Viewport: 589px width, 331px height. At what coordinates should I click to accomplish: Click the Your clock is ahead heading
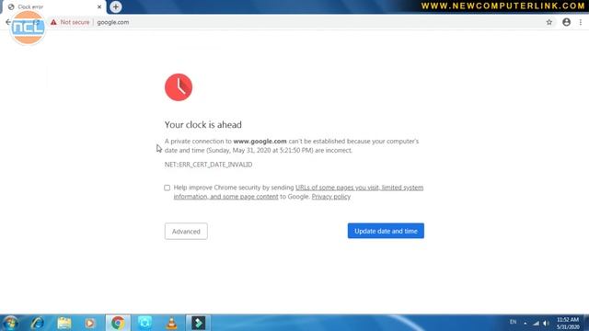pyautogui.click(x=202, y=125)
